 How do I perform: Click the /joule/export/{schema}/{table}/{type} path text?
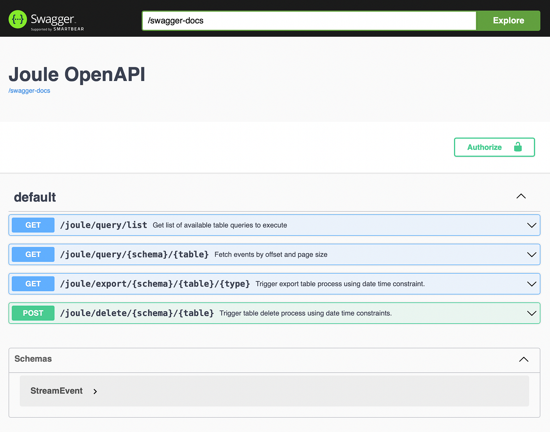[x=155, y=284]
